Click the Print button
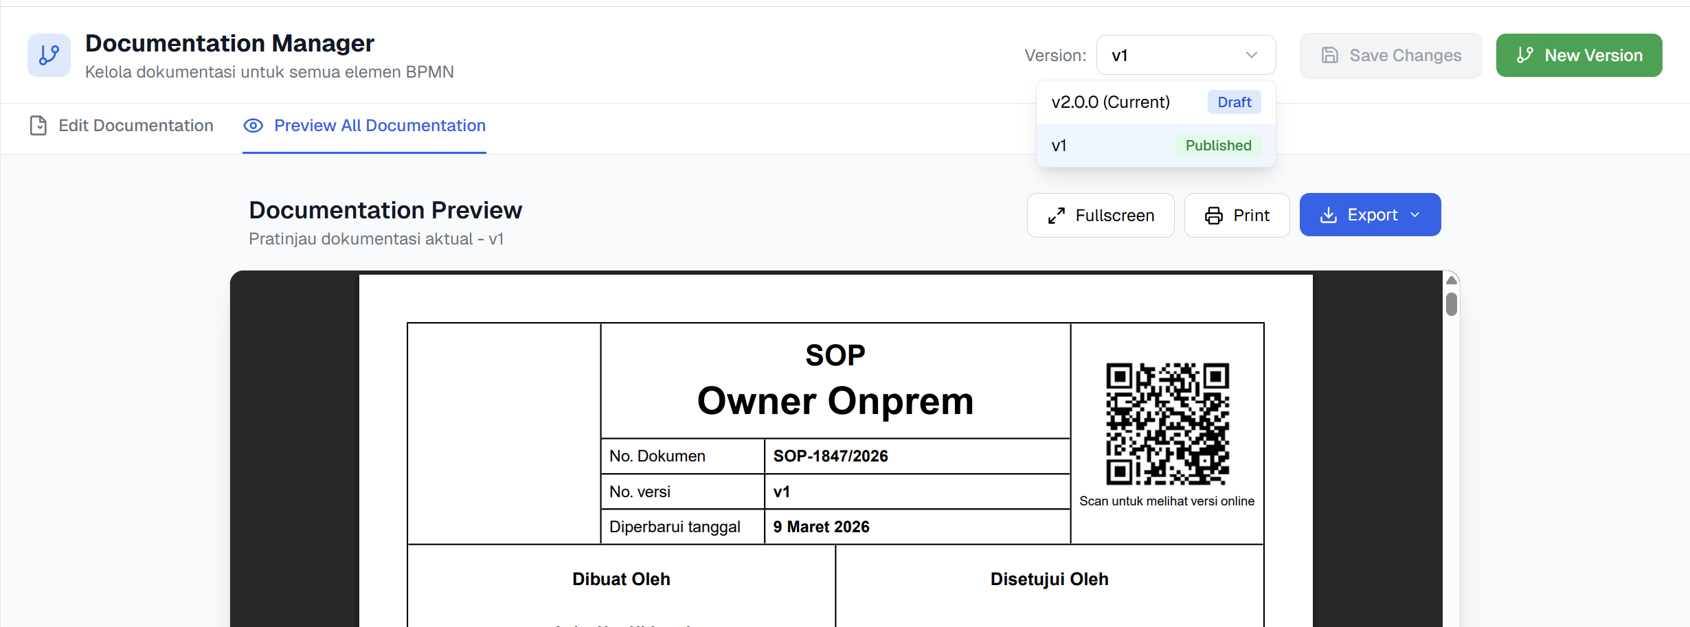 point(1237,216)
